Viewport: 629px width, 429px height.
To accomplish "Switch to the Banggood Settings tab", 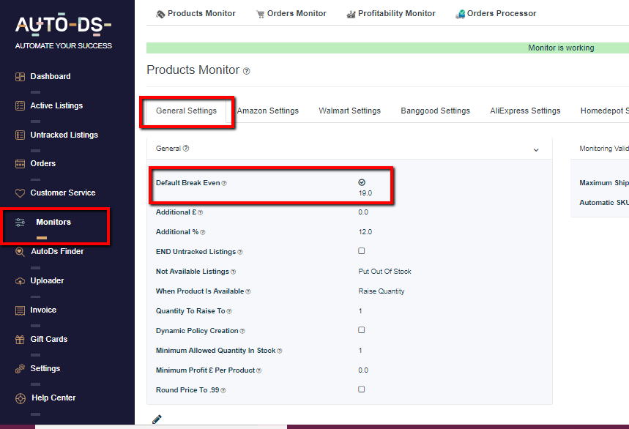I will coord(435,111).
